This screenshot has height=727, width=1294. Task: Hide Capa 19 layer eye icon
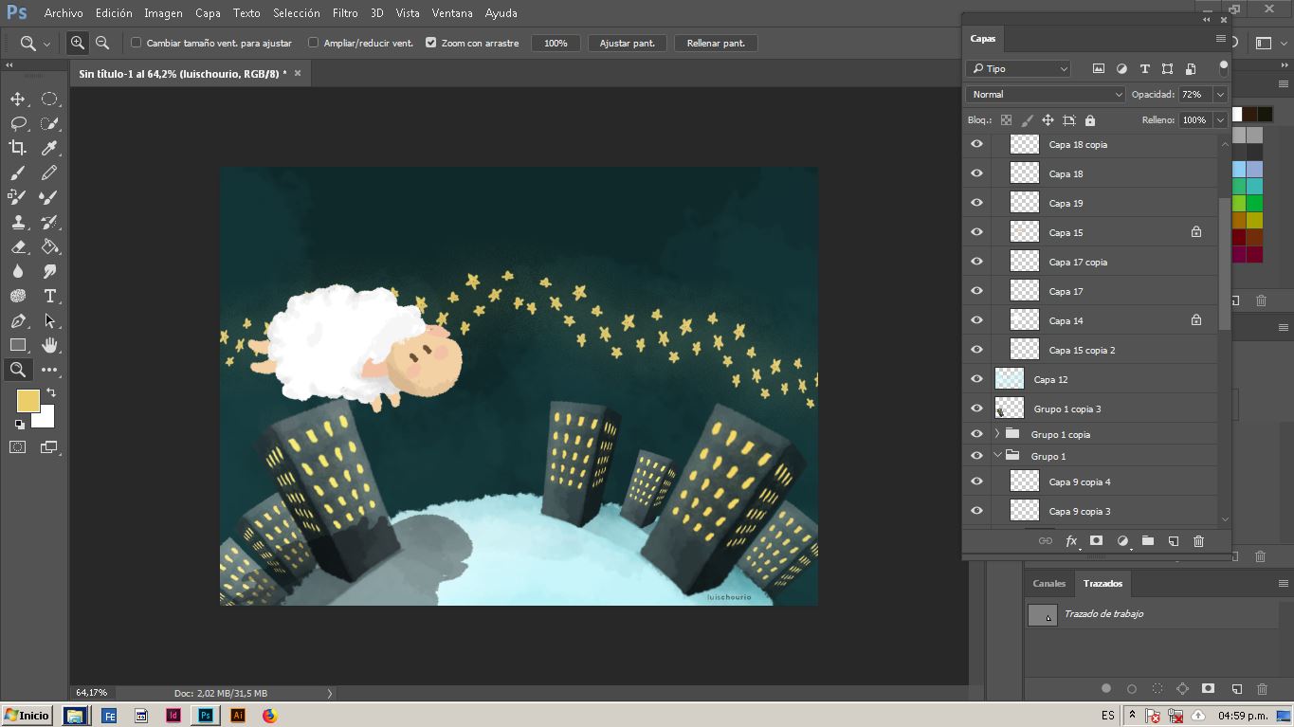click(976, 203)
